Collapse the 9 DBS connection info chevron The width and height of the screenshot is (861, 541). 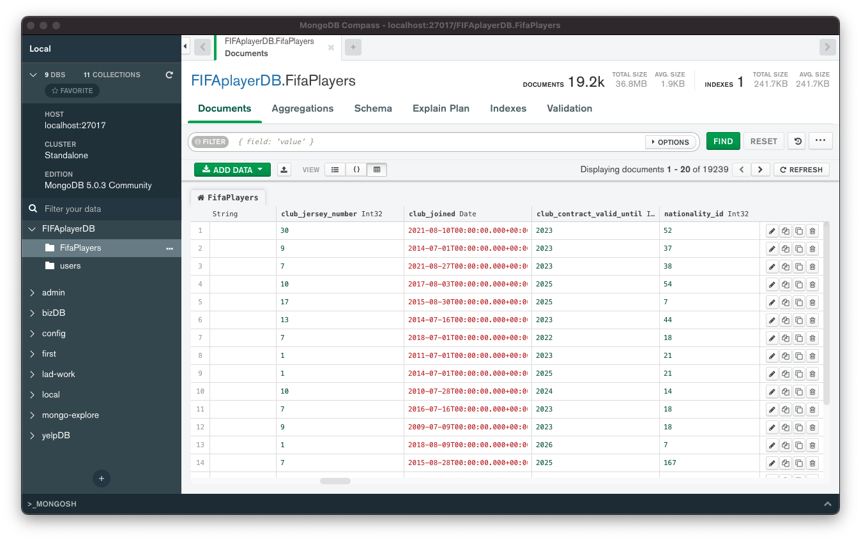(x=33, y=75)
